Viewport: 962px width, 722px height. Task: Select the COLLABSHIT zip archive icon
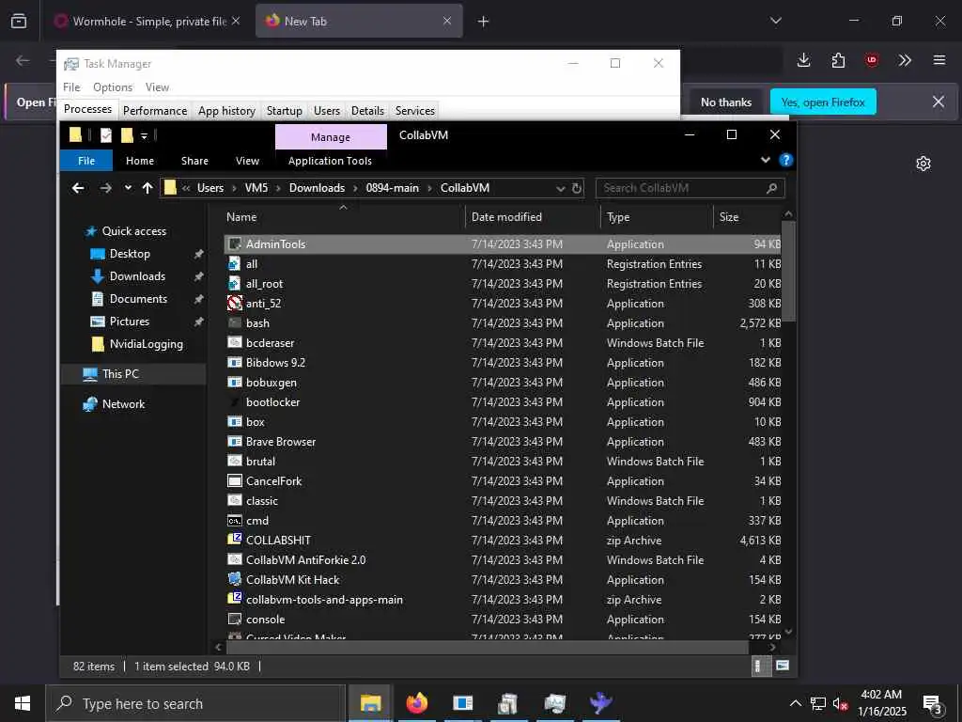[x=234, y=540]
